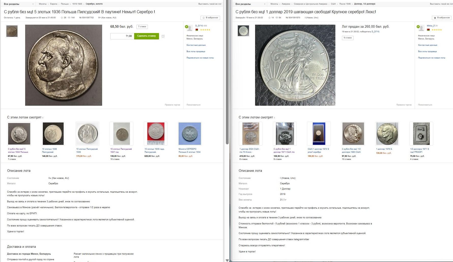Click the bid amount field showing 71,00
This screenshot has height=262, width=453.
click(122, 36)
